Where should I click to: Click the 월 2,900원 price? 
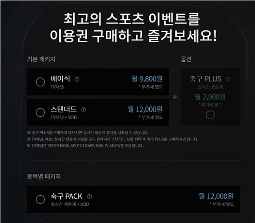(210, 97)
